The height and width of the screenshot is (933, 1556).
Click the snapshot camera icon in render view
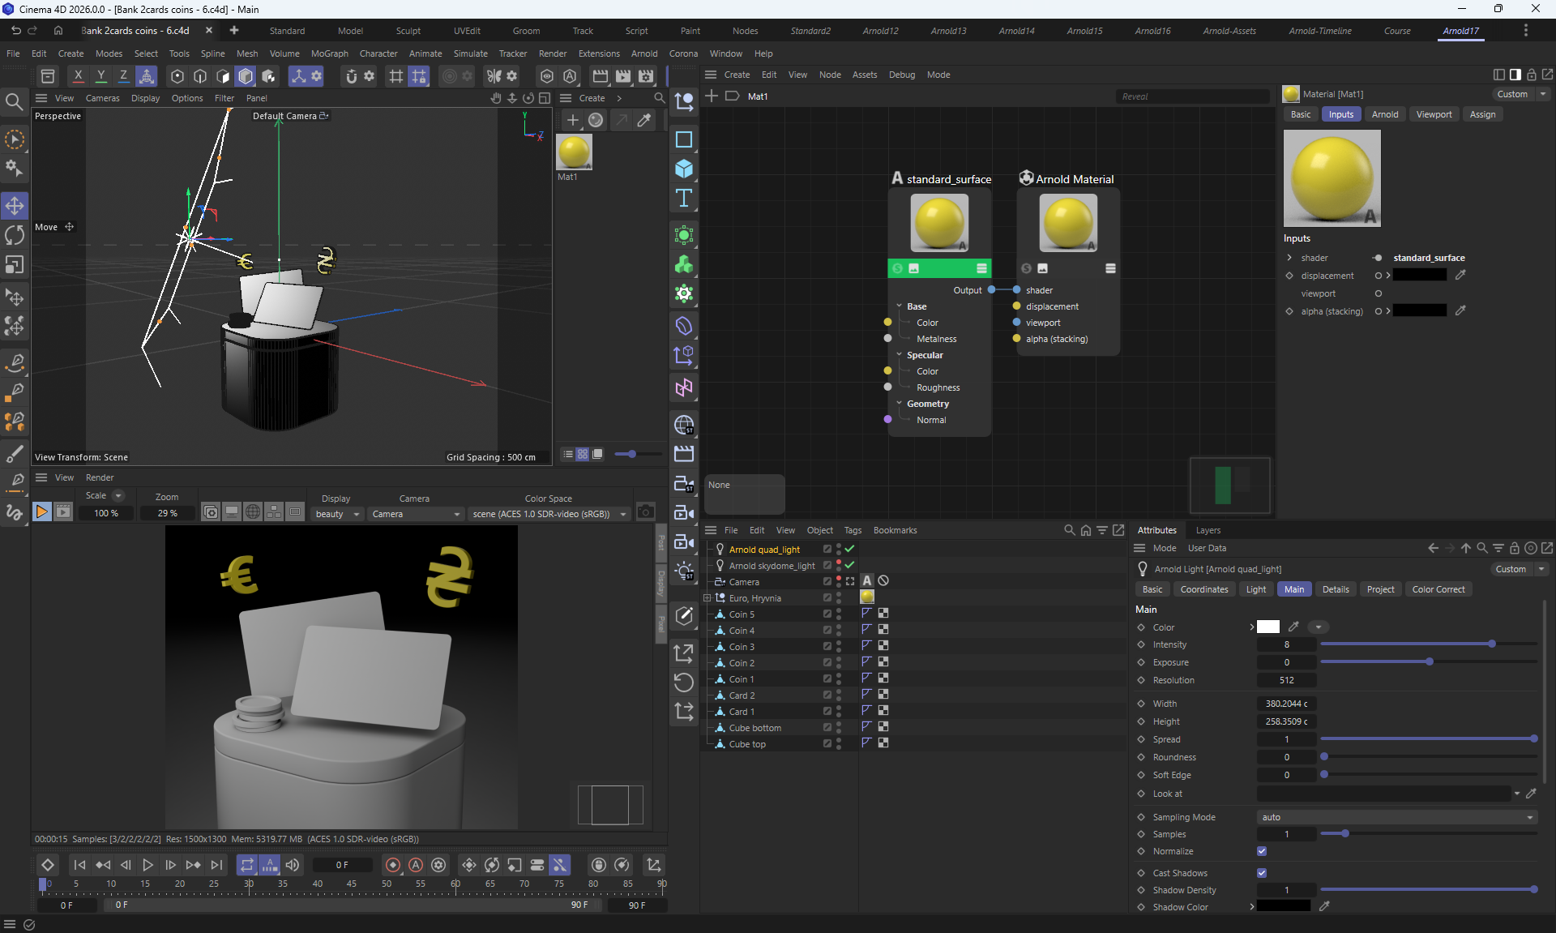click(x=645, y=511)
